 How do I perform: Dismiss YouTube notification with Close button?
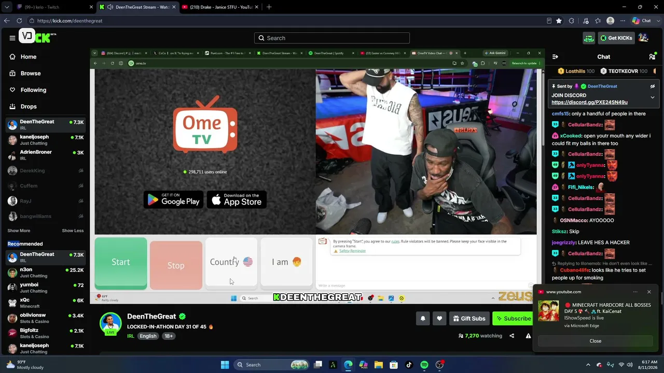(595, 341)
